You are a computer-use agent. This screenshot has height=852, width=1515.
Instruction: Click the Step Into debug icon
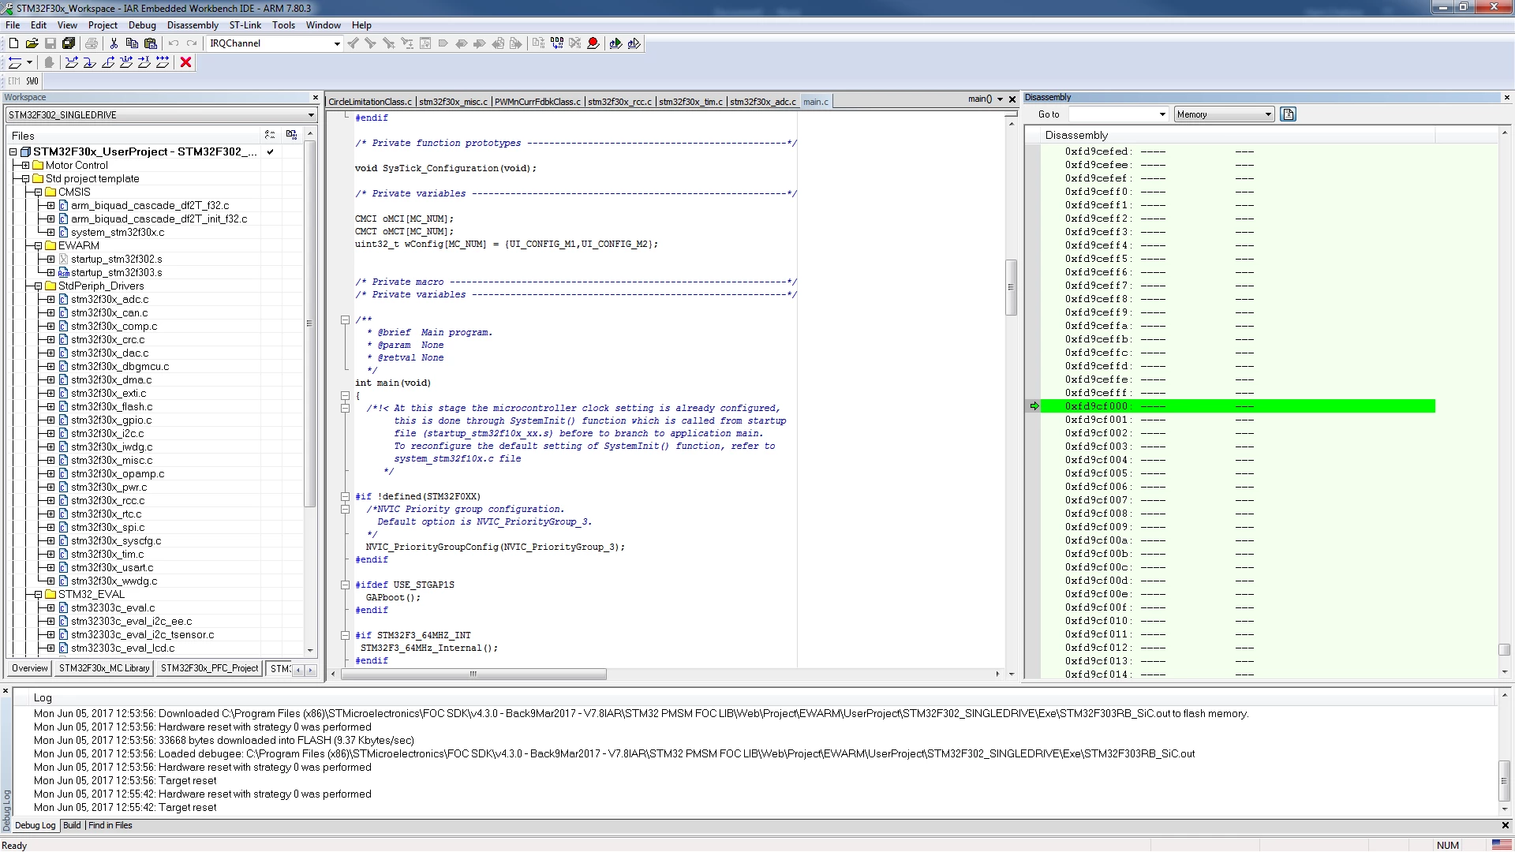click(90, 62)
